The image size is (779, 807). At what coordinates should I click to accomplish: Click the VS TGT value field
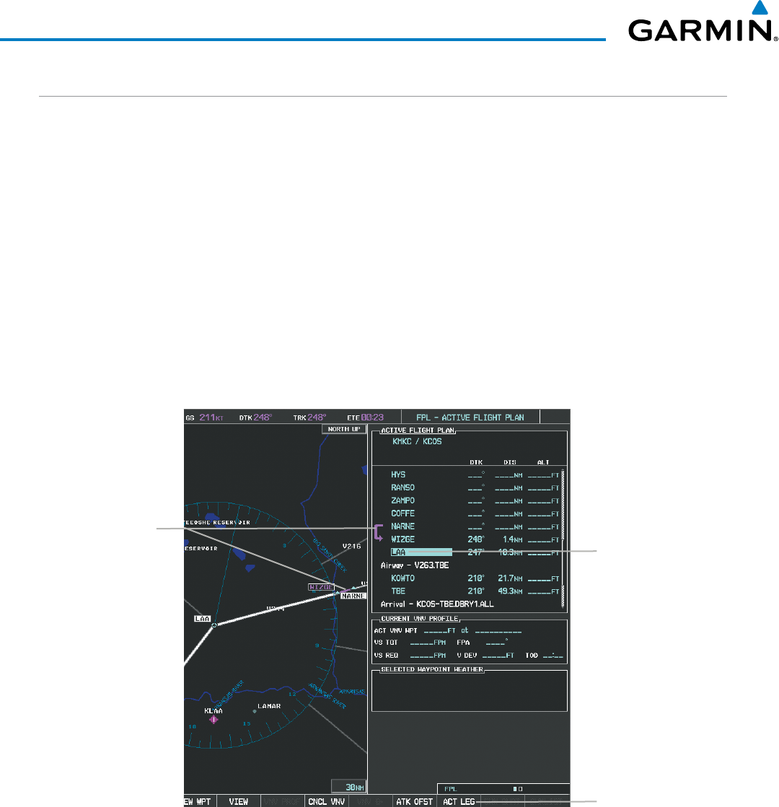pos(428,643)
